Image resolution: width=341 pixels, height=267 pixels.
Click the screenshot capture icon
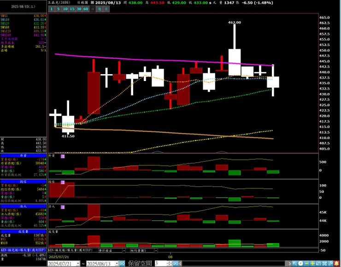(x=324, y=264)
